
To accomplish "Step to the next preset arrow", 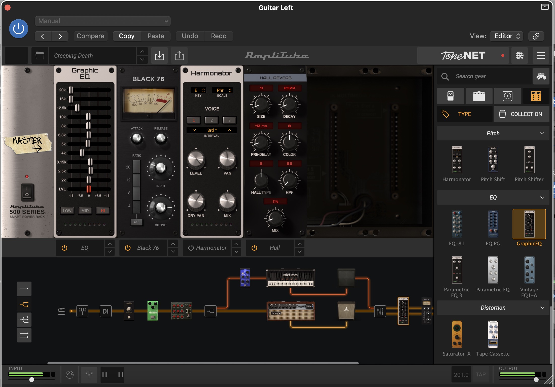I will [60, 36].
